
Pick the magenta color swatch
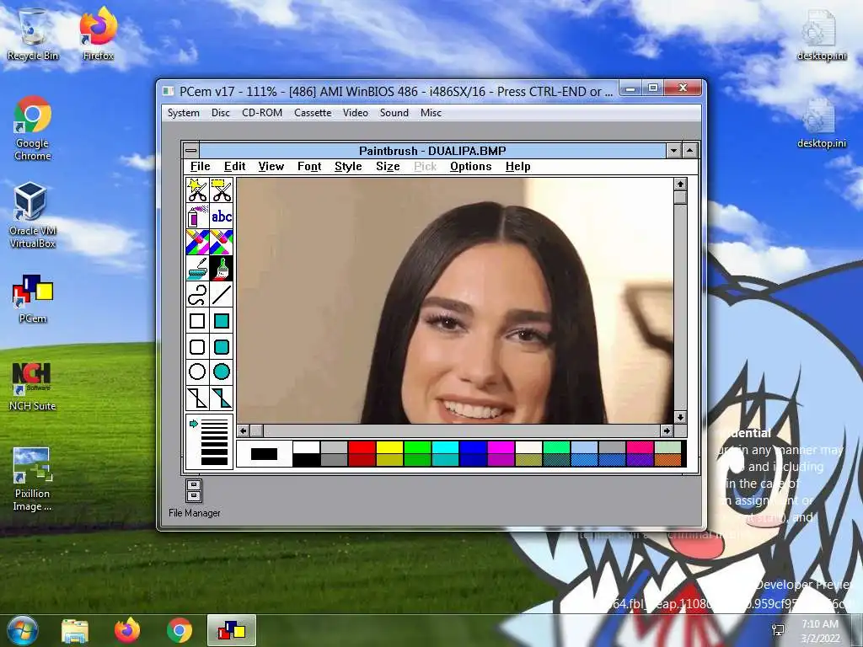click(501, 447)
